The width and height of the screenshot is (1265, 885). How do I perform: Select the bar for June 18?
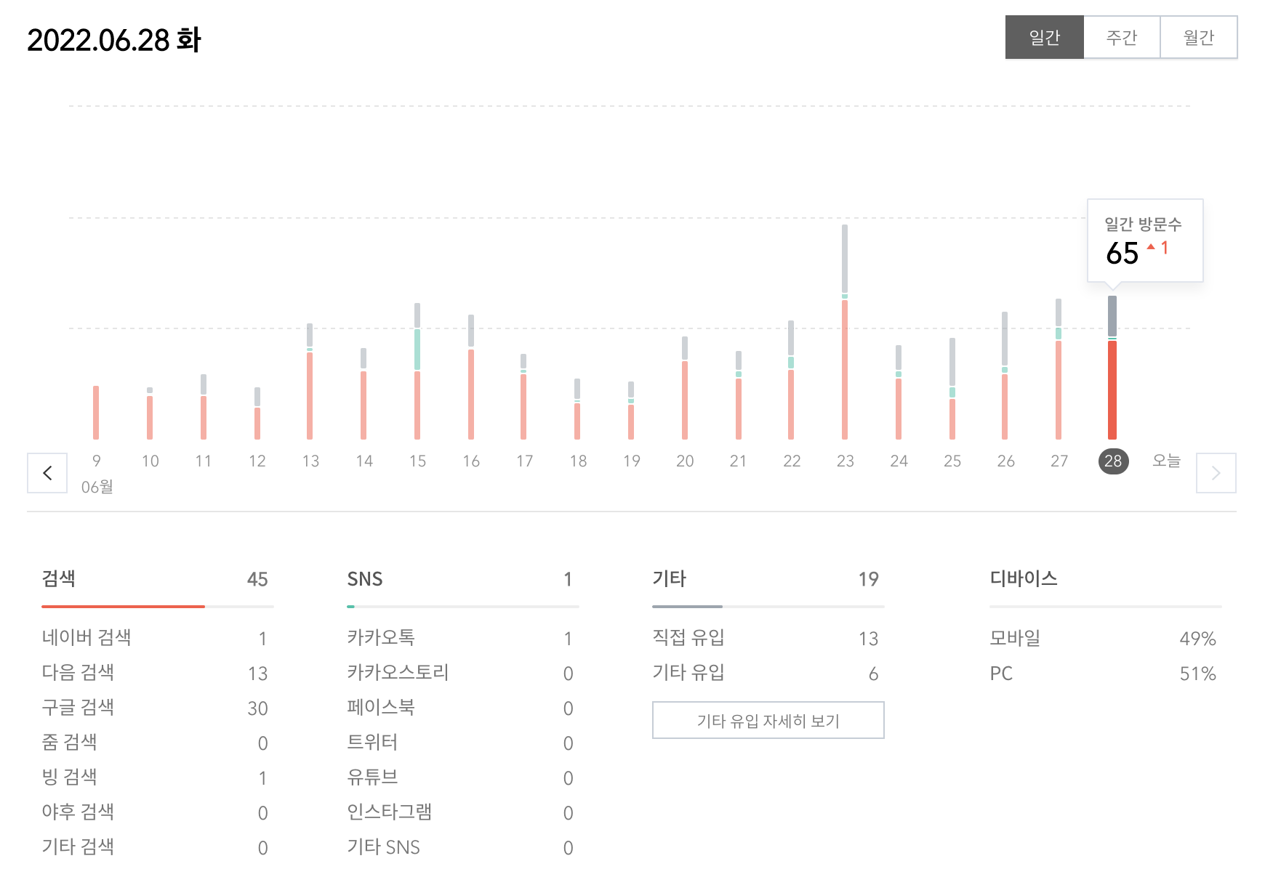pyautogui.click(x=577, y=408)
